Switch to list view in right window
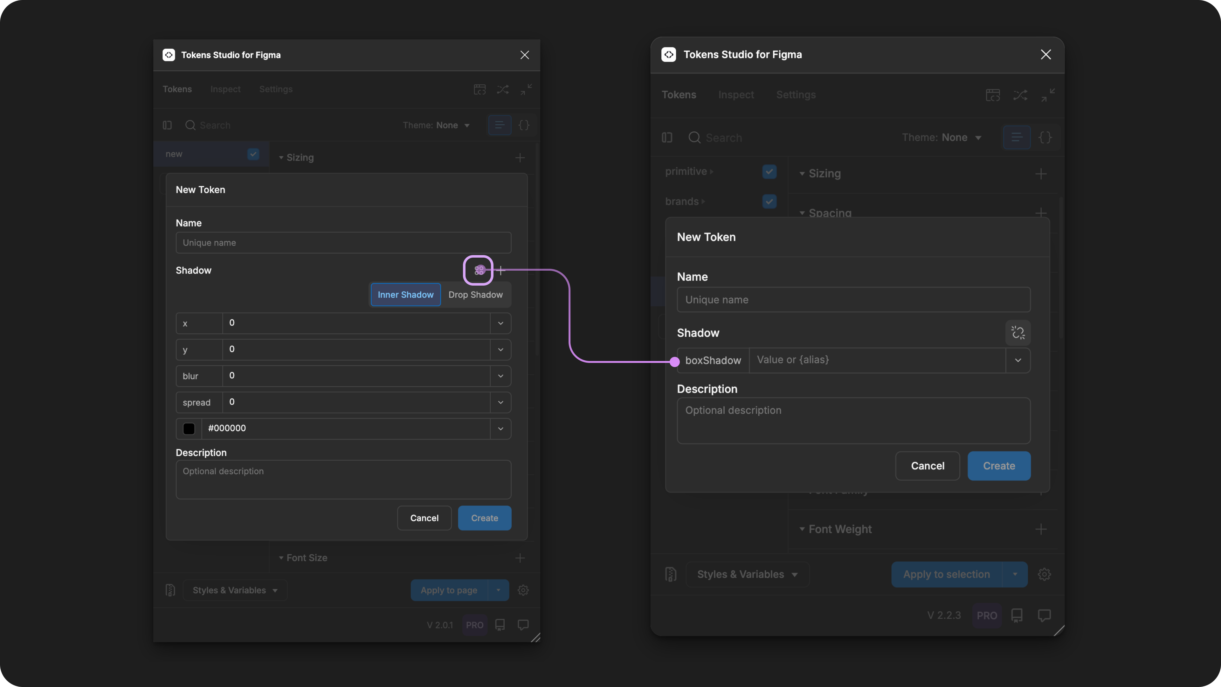Screen dimensions: 1221x687 1017,137
